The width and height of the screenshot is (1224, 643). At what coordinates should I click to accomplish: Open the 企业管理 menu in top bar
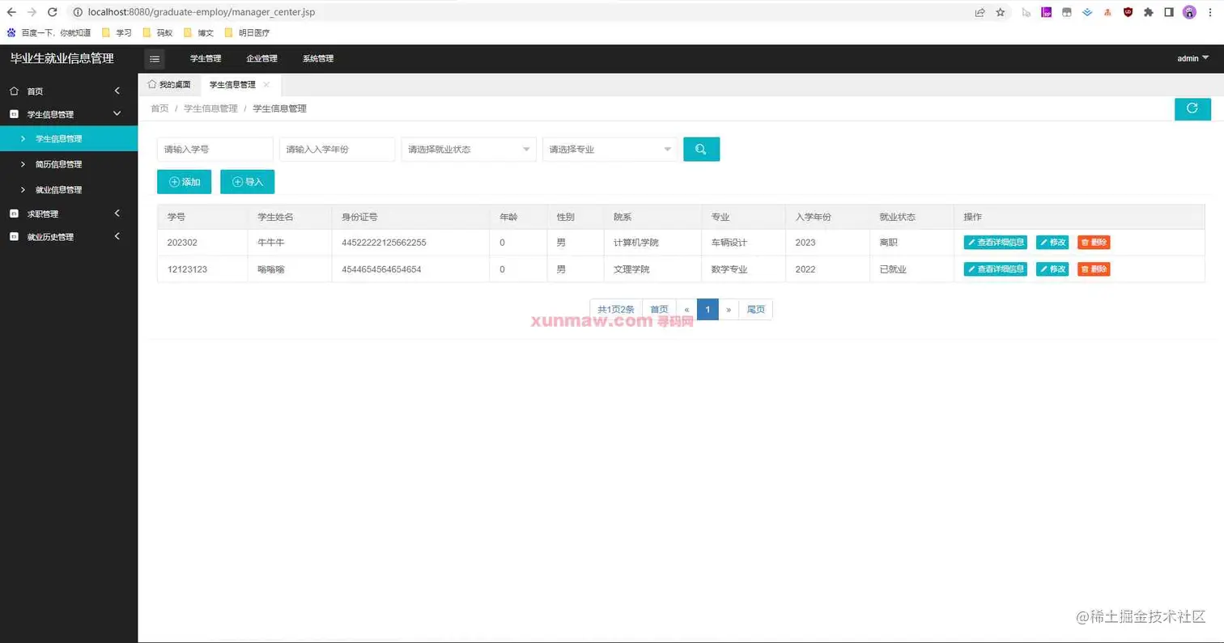261,58
